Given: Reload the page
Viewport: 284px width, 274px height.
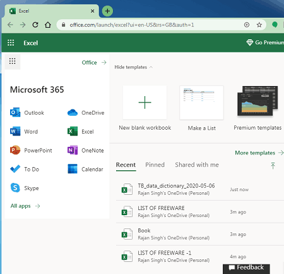Looking at the screenshot, I should click(x=35, y=25).
